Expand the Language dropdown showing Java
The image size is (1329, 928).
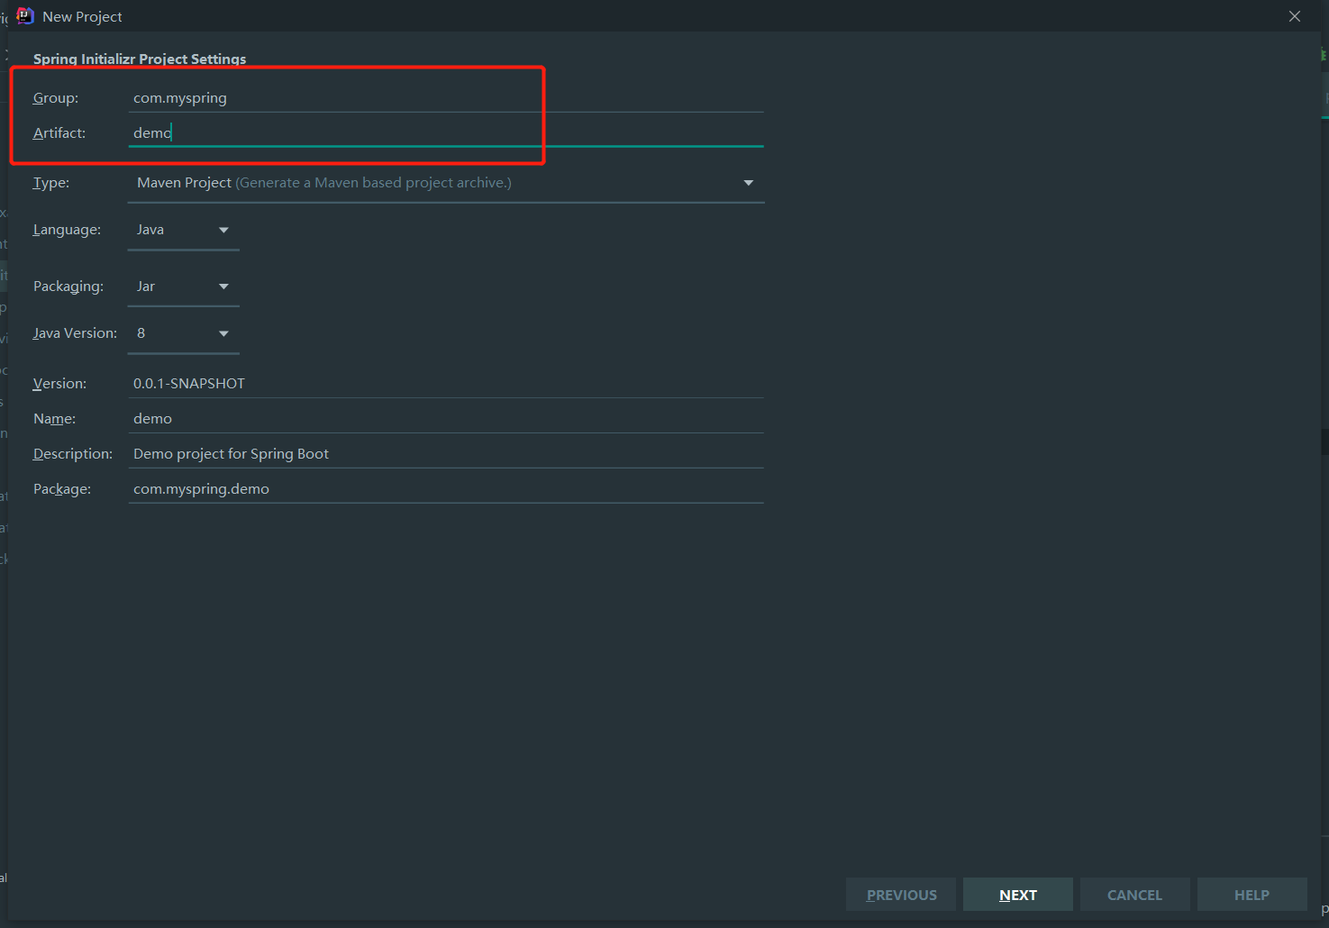click(184, 230)
